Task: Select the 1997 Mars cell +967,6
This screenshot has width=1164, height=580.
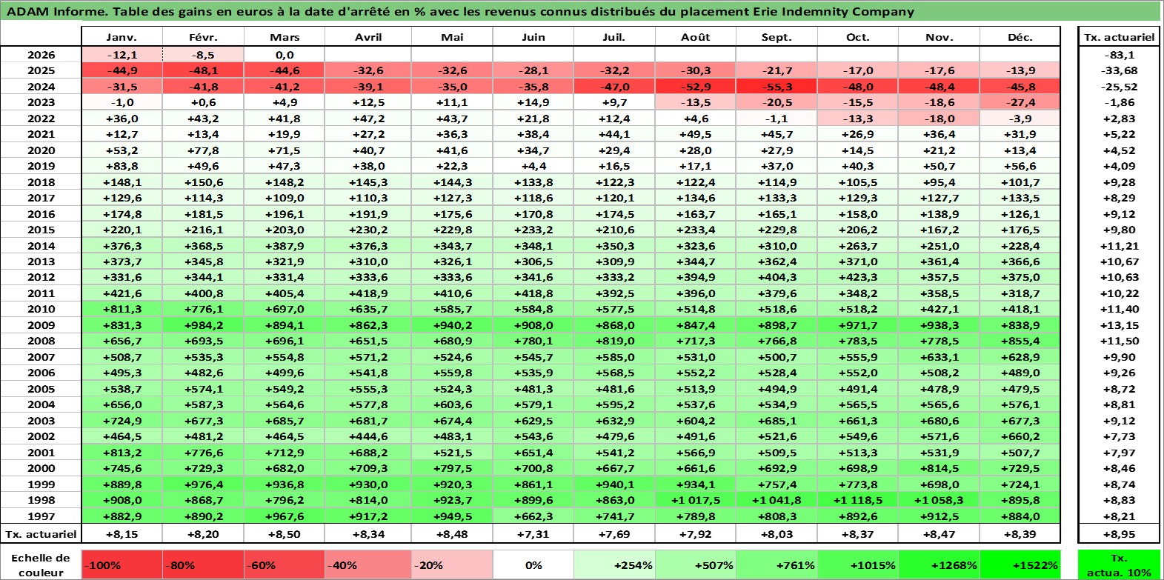Action: [285, 516]
